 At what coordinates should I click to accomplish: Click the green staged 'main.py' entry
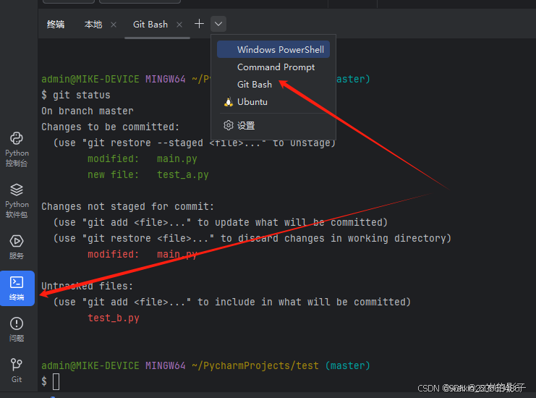176,159
